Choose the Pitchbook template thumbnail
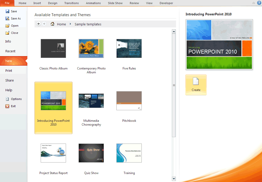262x182 pixels. [129, 101]
